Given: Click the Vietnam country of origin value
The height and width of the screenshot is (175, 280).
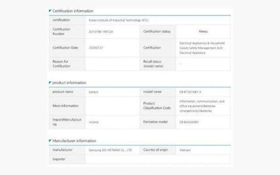Looking at the screenshot, I should [x=185, y=150].
